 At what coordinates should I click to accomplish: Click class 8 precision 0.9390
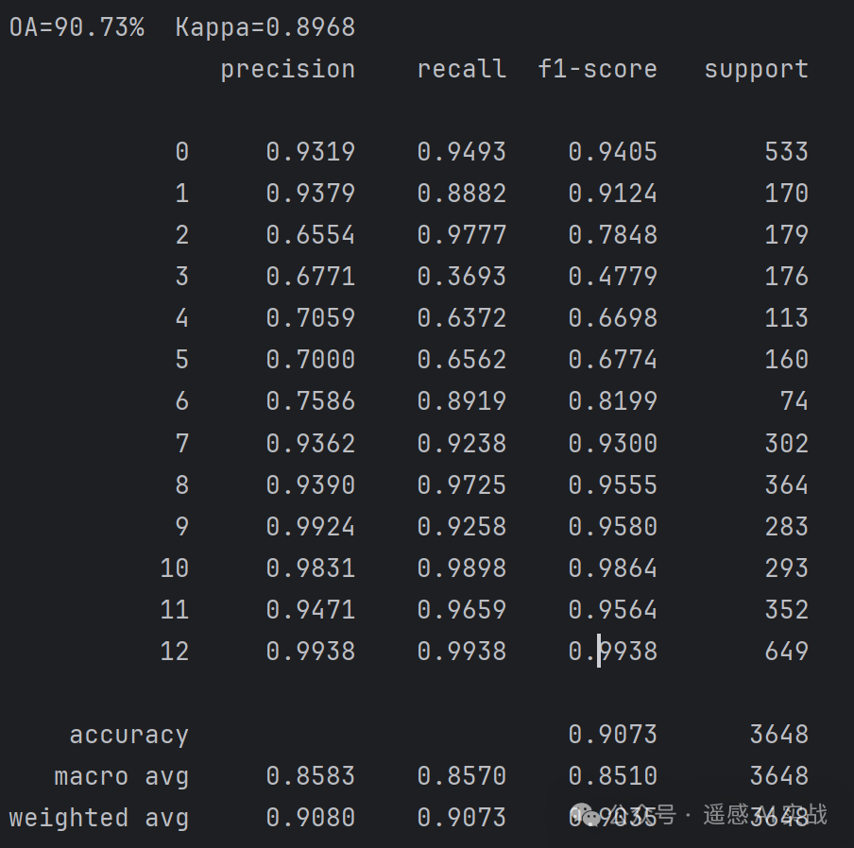[x=311, y=485]
